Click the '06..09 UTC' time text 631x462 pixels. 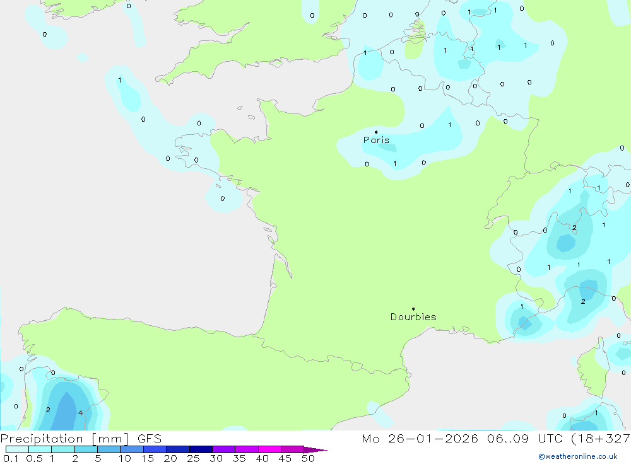point(524,438)
